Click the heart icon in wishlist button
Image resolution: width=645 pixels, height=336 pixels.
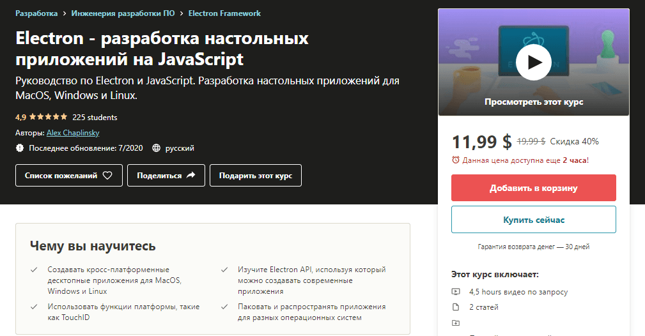[107, 176]
